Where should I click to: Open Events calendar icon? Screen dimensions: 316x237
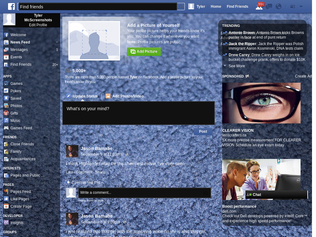coord(6,57)
